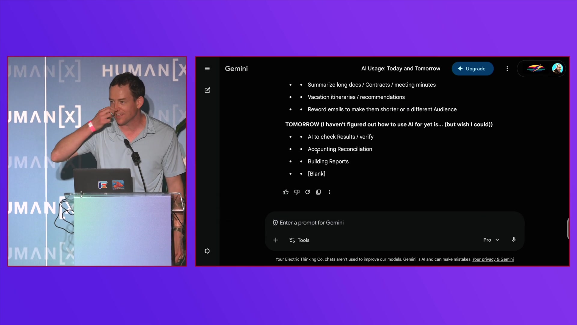Viewport: 577px width, 325px height.
Task: Click the Electric Thinking logo badge
Action: click(536, 69)
